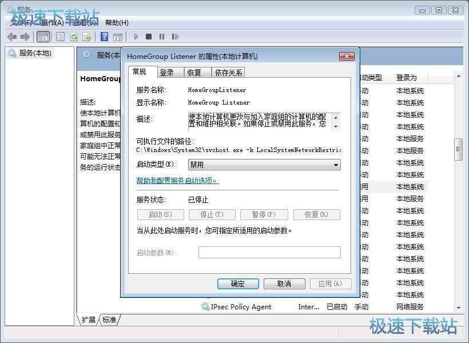
Task: Switch to the 扩展 view tab
Action: click(89, 320)
